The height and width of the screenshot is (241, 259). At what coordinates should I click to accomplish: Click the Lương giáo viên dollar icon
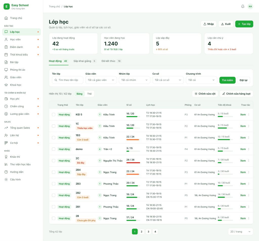tap(6, 114)
